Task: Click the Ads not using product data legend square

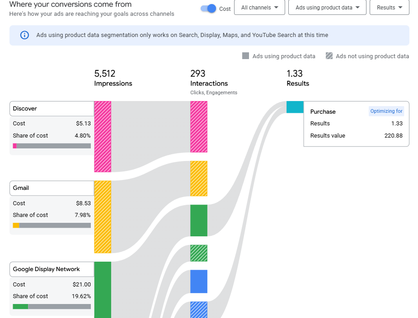Action: (329, 56)
